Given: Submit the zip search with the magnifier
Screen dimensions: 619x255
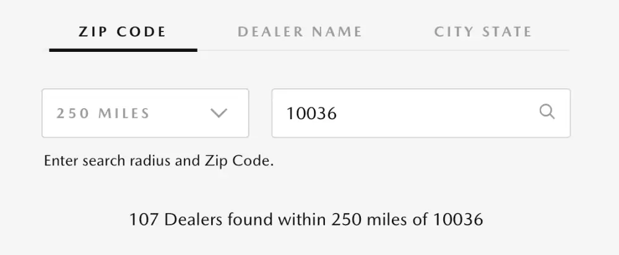Looking at the screenshot, I should coord(547,112).
